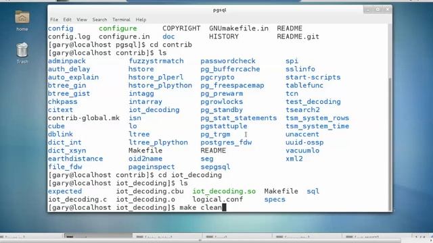433x243 pixels.
Task: Click 'btree_gist' directory name
Action: pyautogui.click(x=69, y=93)
